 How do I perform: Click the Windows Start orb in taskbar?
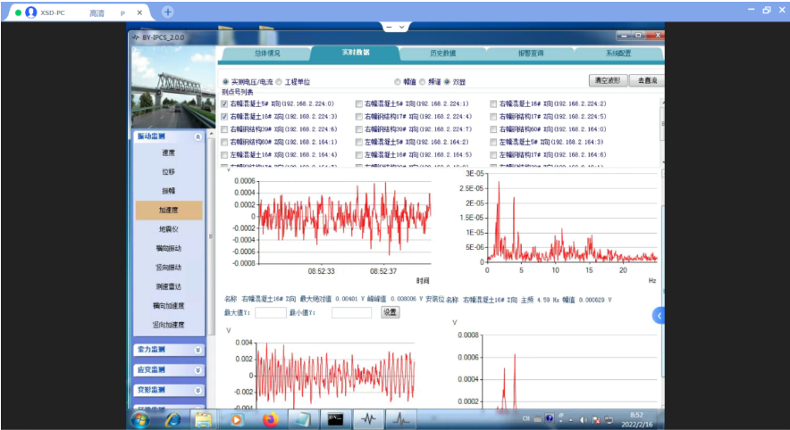coord(141,418)
